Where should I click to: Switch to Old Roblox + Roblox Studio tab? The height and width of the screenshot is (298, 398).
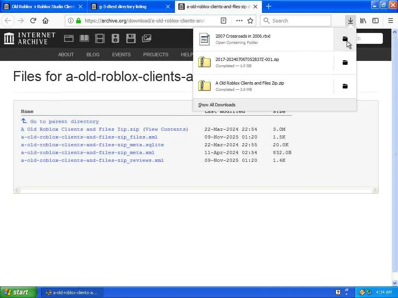[x=43, y=6]
